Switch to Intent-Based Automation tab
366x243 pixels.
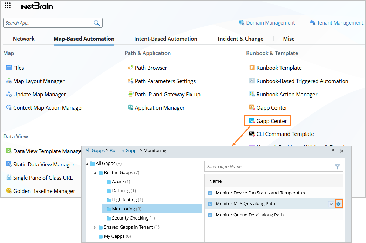165,39
